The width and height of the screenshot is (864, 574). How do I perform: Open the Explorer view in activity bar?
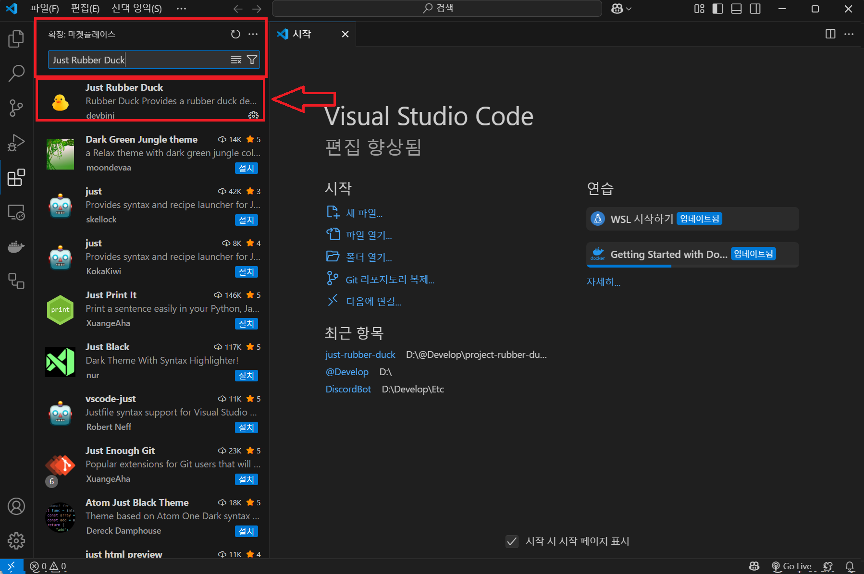click(16, 39)
